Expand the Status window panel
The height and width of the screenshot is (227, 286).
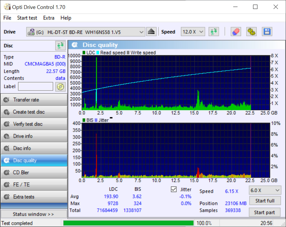(33, 214)
